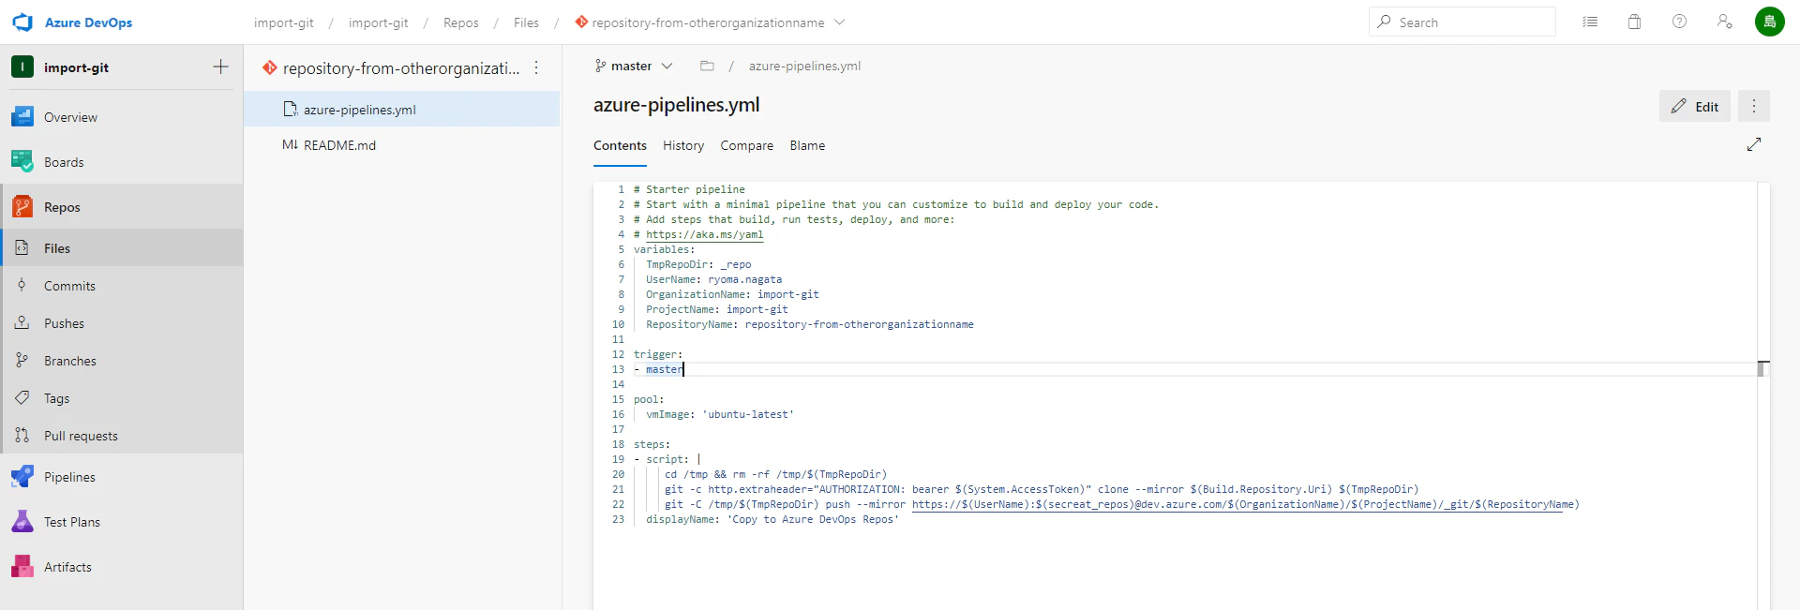1800x610 pixels.
Task: Open the https://aka.ms/yaml link
Action: (704, 234)
